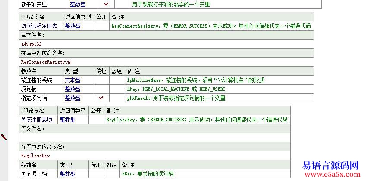Select the 项句柄 parameter name

click(29, 89)
